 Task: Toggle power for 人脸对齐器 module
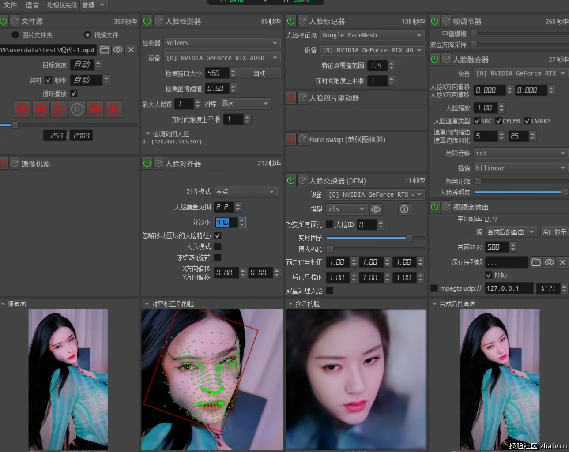pos(147,163)
